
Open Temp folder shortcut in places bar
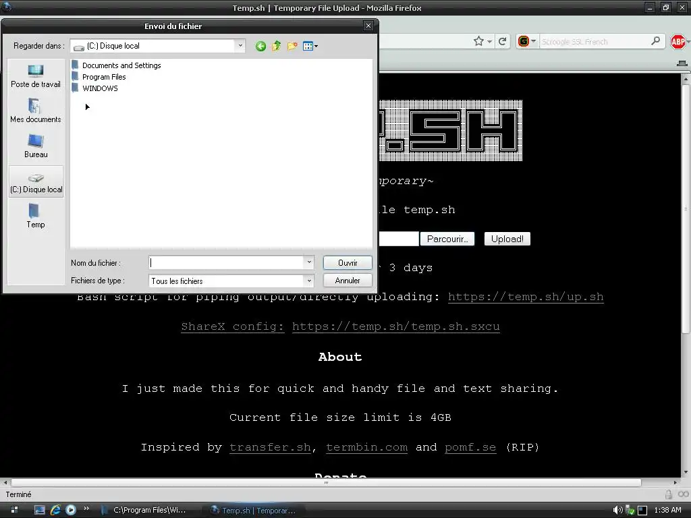[36, 217]
